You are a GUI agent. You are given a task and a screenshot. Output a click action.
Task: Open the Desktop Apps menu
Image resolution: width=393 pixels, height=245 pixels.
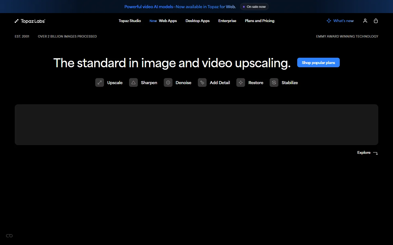pyautogui.click(x=198, y=21)
